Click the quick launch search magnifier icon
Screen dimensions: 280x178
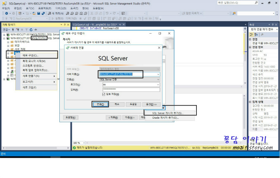point(256,3)
